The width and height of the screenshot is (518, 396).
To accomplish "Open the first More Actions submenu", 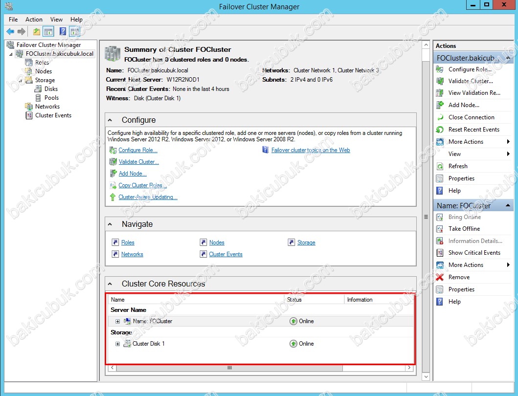I will click(473, 142).
